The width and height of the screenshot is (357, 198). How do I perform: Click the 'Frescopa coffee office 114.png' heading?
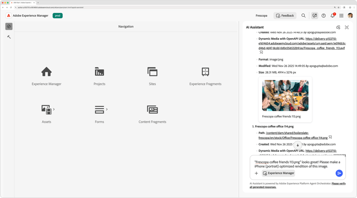click(274, 126)
